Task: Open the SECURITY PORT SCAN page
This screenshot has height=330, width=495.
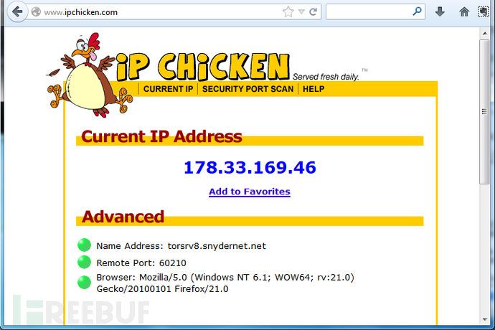Action: pos(247,89)
